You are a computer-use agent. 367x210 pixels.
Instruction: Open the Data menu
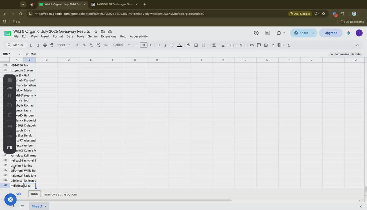[70, 36]
